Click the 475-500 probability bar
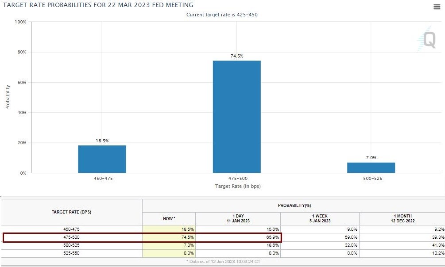This screenshot has width=445, height=267. point(237,117)
